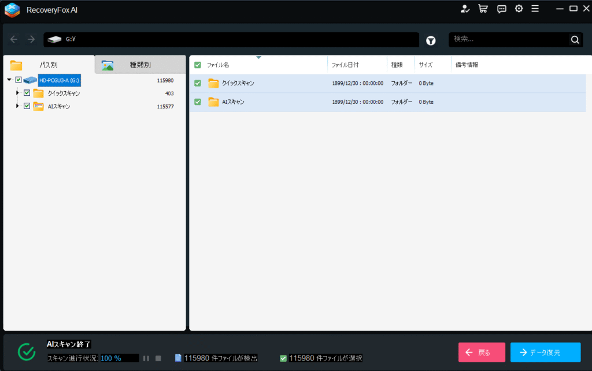Go back with the left arrow icon

tap(14, 39)
